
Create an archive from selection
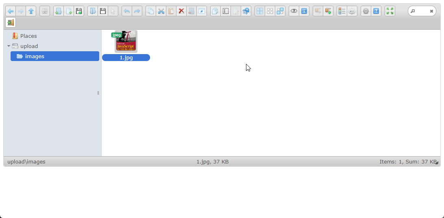(x=328, y=11)
